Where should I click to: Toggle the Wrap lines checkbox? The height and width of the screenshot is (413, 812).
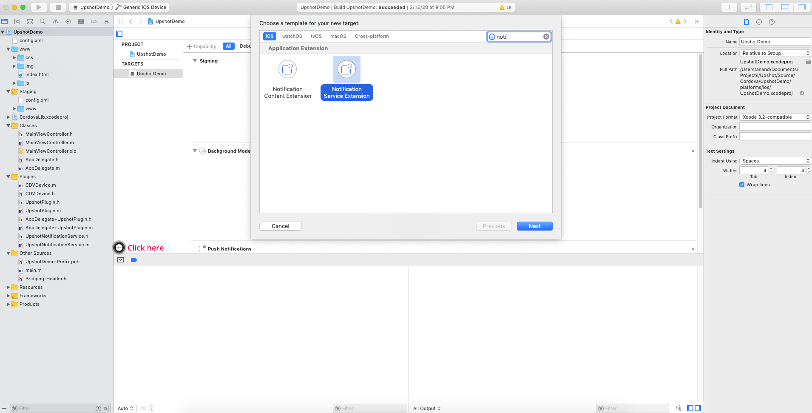click(x=742, y=185)
